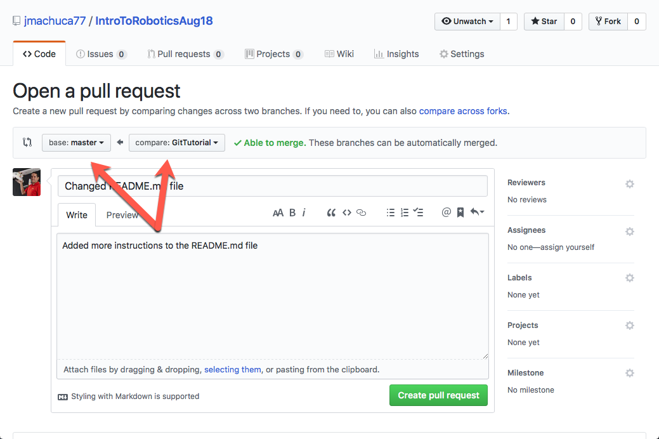
Task: Click the pull request description text area
Action: tap(272, 296)
